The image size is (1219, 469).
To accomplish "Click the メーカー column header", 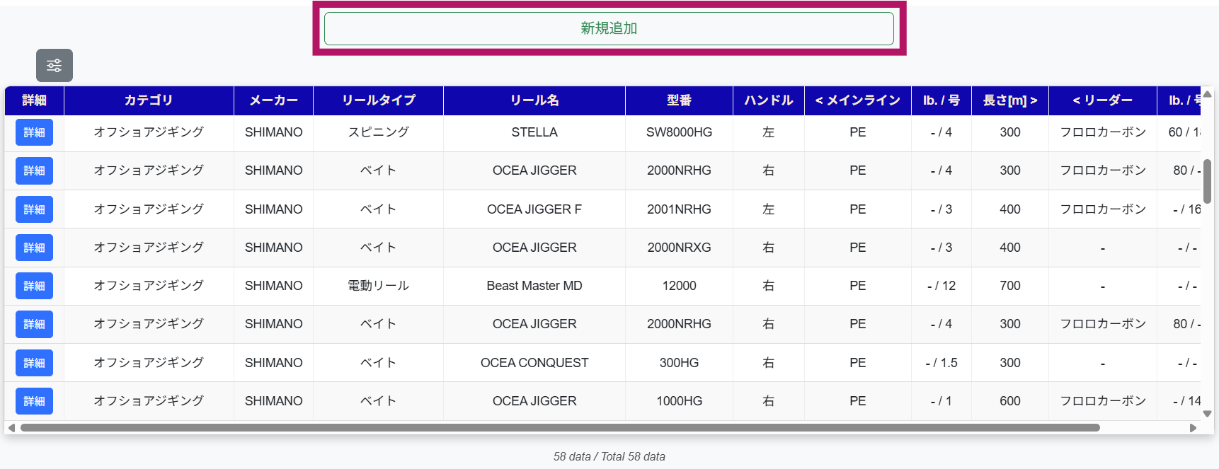I will [x=273, y=100].
